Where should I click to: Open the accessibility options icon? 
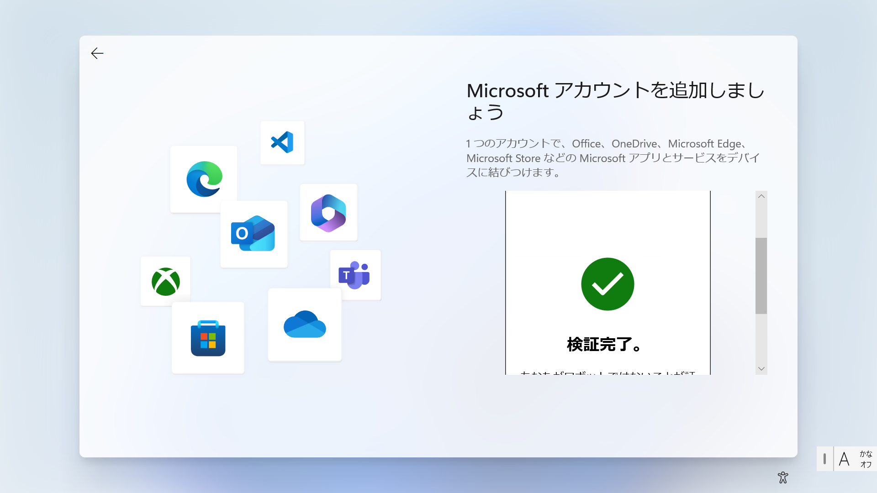783,477
